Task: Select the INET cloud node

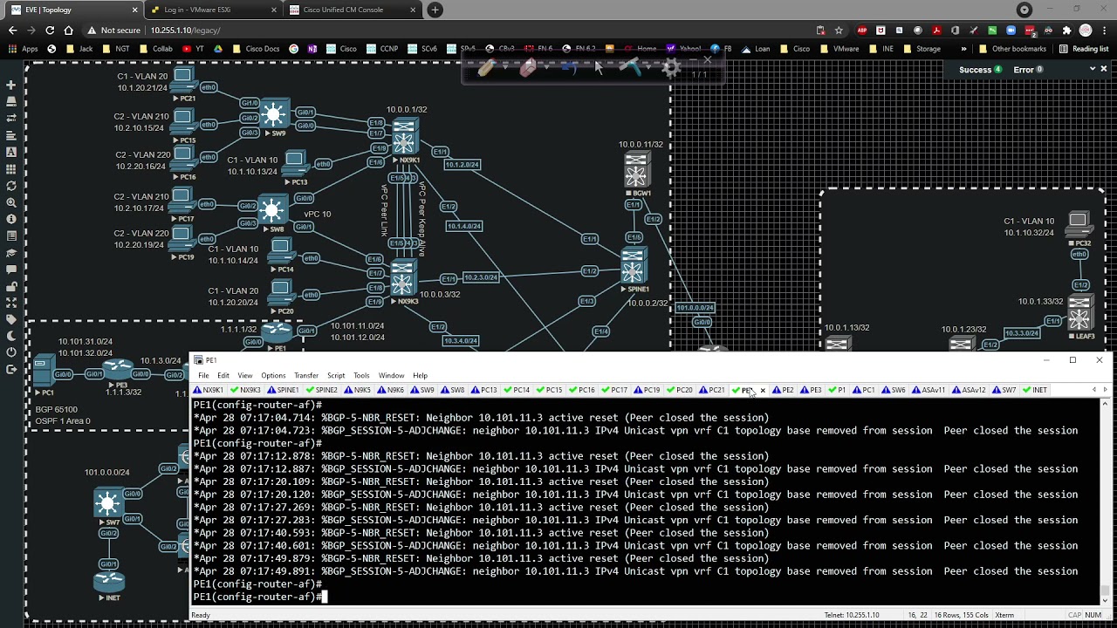Action: (109, 582)
